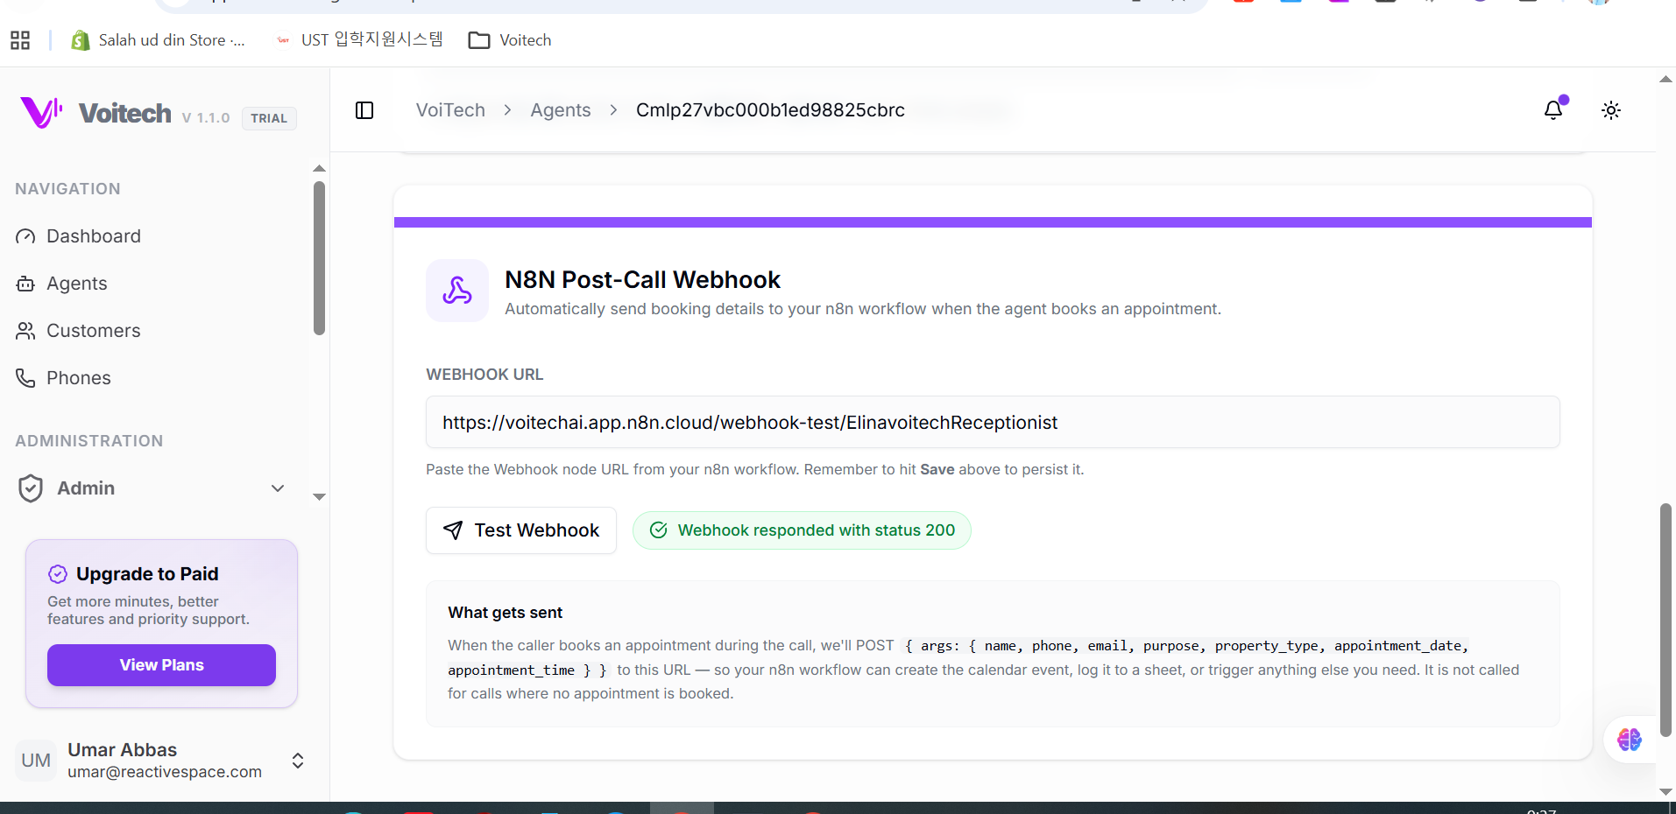This screenshot has height=814, width=1676.
Task: Click the floating brain assistant icon
Action: (1630, 740)
